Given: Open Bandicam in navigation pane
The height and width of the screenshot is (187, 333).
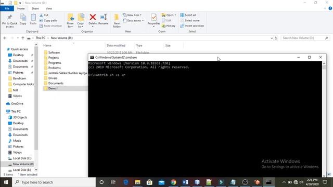Looking at the screenshot, I should coord(19,78).
